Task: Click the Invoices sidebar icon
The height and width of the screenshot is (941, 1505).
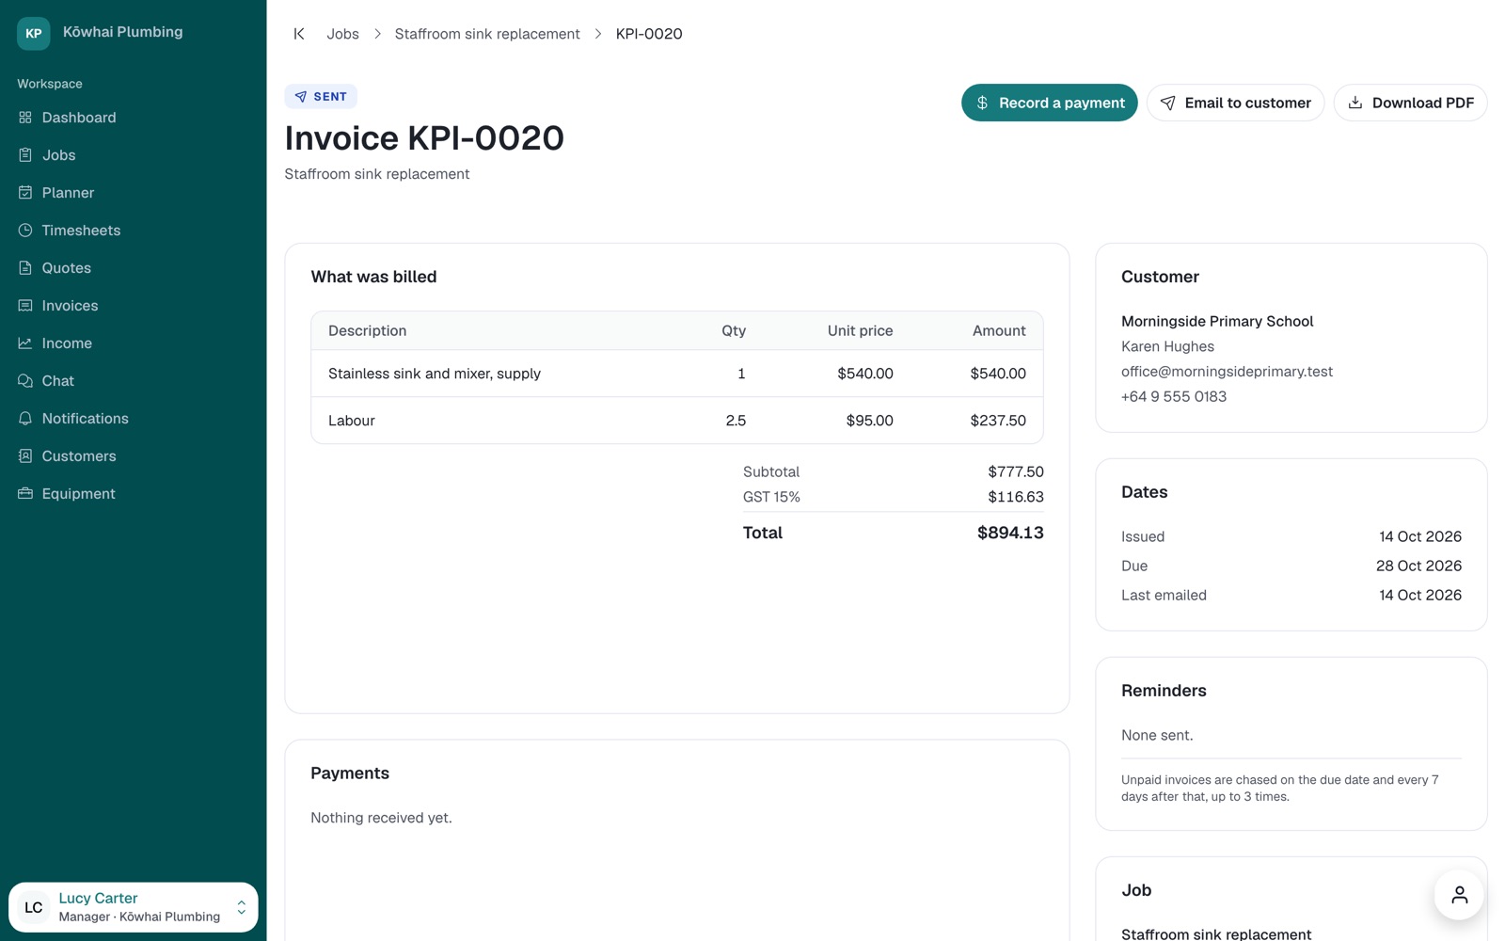Action: coord(25,306)
